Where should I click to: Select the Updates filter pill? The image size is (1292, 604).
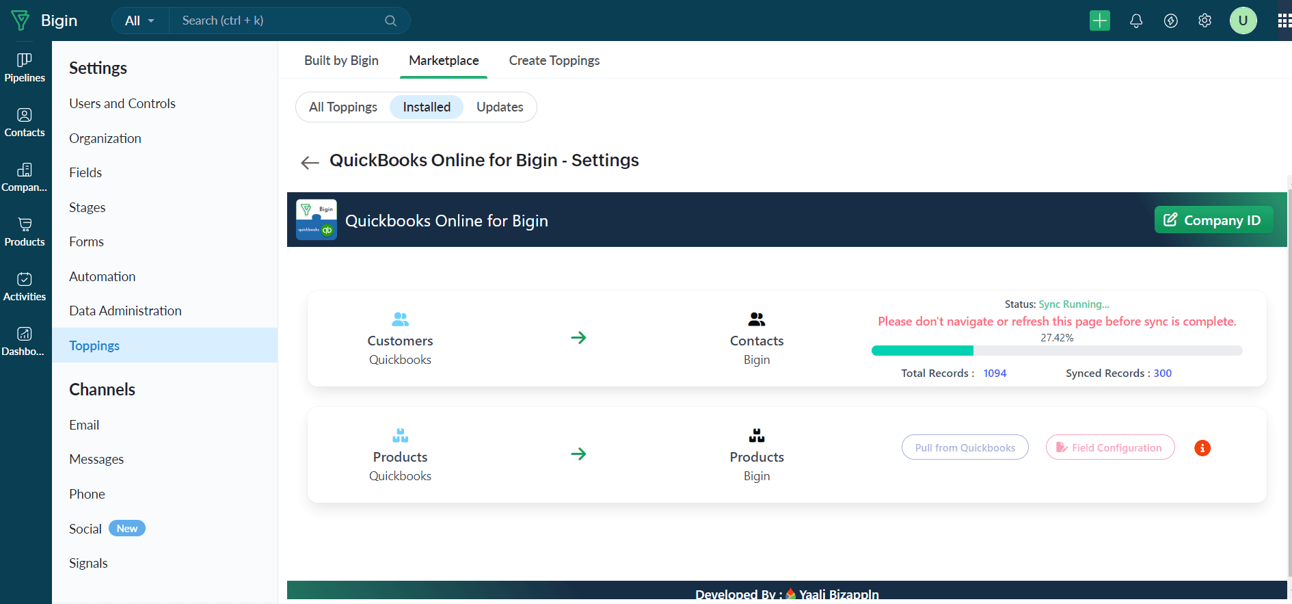point(500,107)
